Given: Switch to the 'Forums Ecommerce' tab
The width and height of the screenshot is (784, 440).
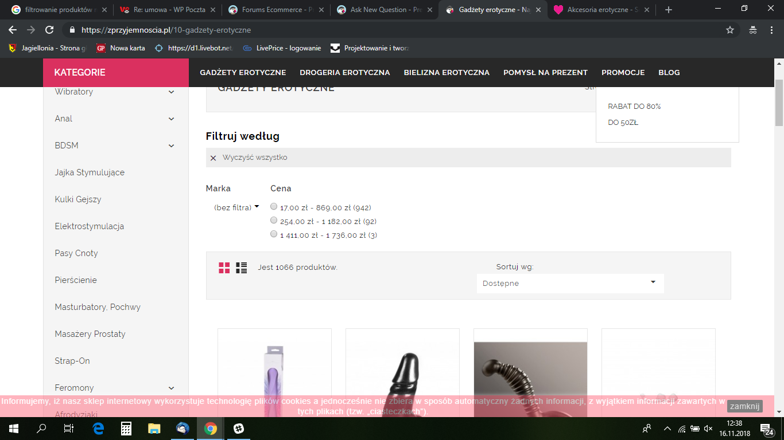Looking at the screenshot, I should pos(277,10).
